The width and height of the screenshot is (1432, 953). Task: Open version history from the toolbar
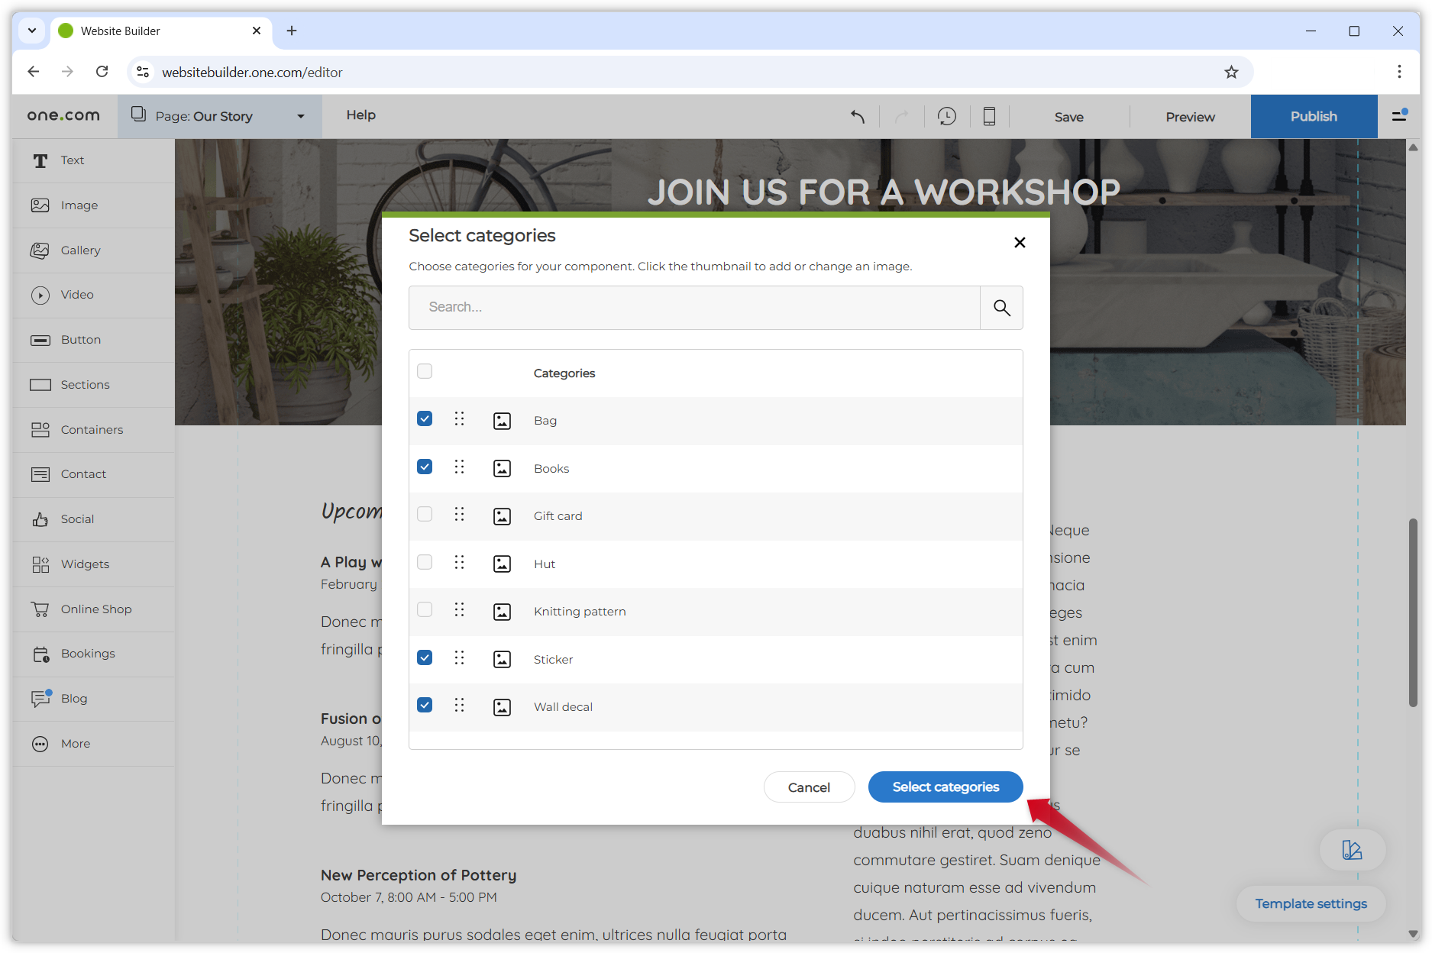point(947,116)
